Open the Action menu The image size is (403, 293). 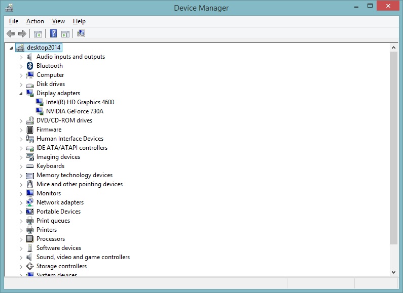pyautogui.click(x=35, y=21)
